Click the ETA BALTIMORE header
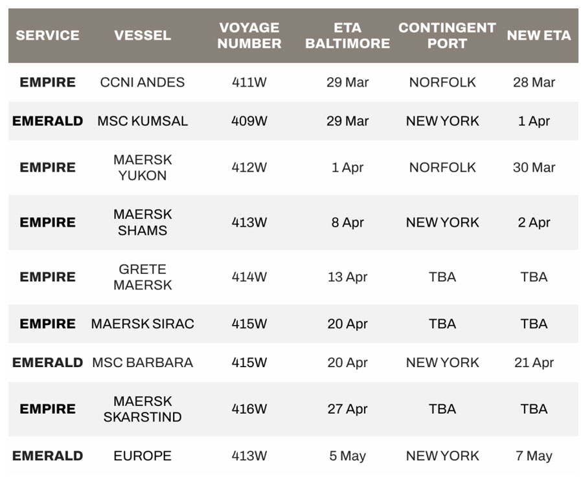The width and height of the screenshot is (583, 485). pos(347,36)
